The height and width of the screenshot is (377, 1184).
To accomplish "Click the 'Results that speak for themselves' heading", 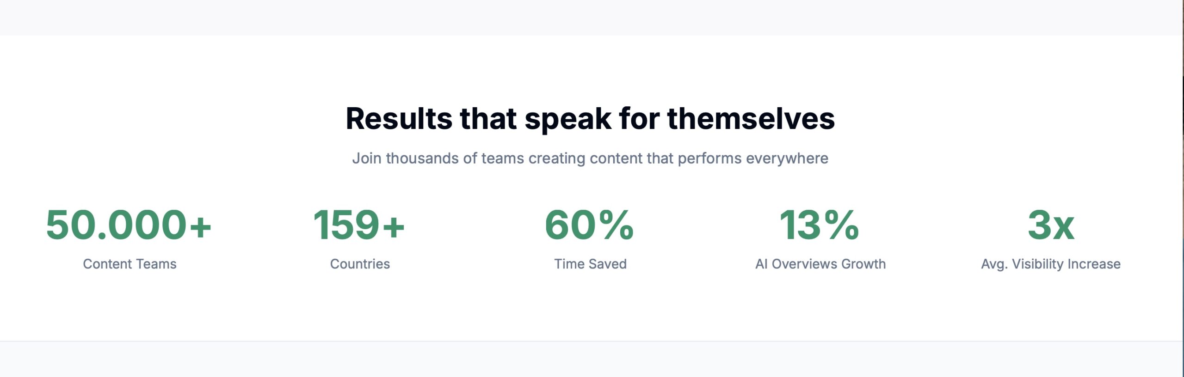I will point(590,119).
